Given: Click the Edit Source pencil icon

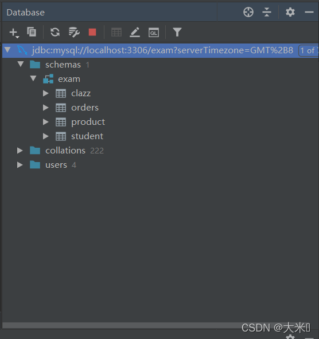Looking at the screenshot, I should pos(135,32).
